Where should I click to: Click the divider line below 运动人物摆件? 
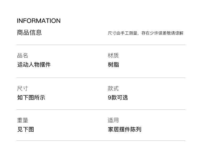coord(101,78)
